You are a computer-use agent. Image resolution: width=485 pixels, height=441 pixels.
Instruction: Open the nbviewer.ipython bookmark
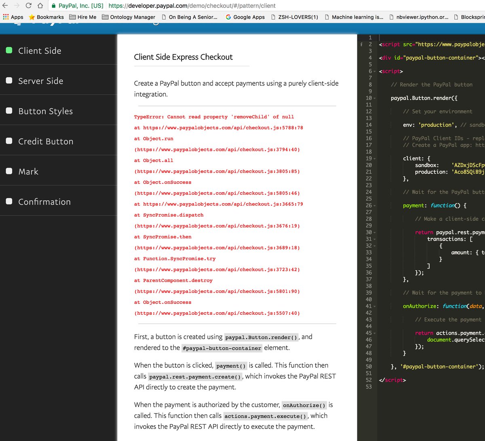click(419, 17)
